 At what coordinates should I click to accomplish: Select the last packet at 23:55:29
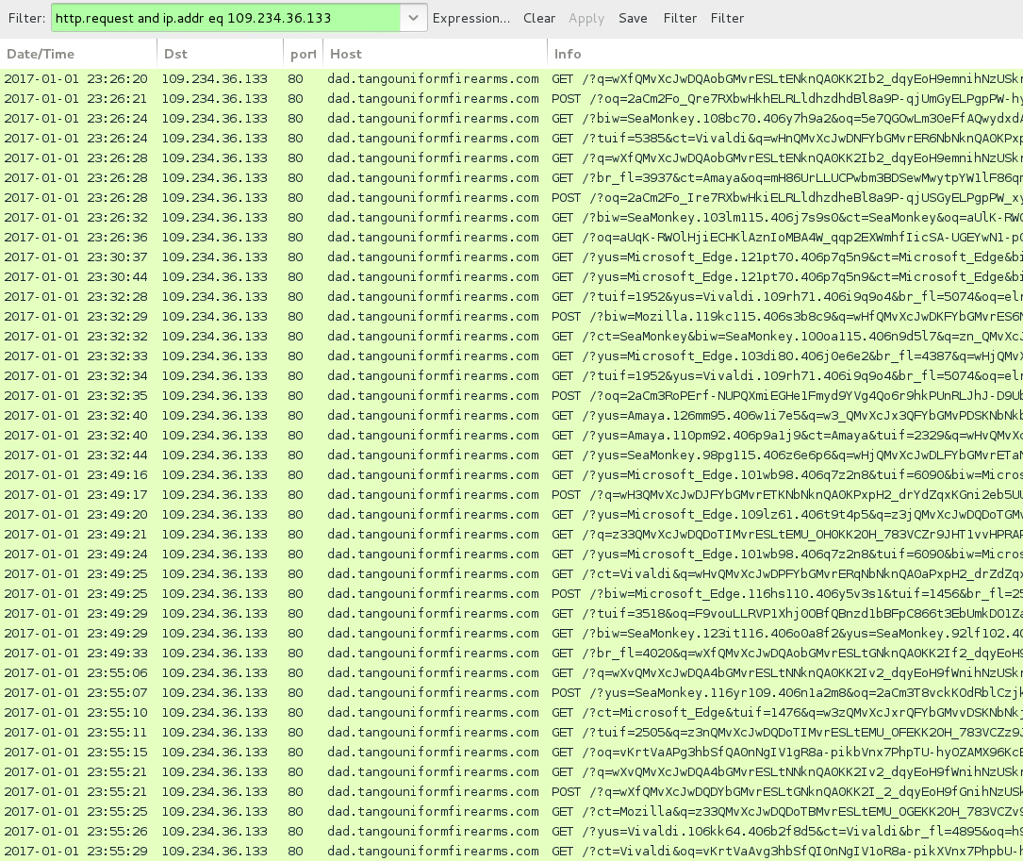511,852
